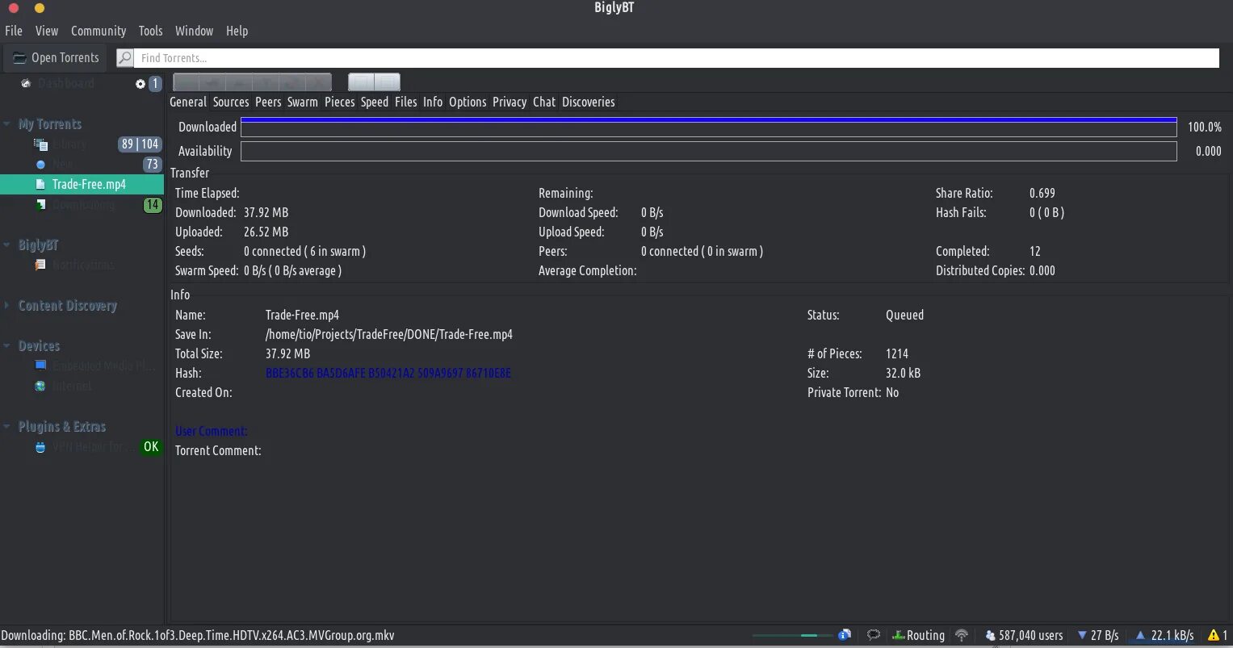The image size is (1233, 648).
Task: Click the Library count badge 89 | 104
Action: pos(140,144)
